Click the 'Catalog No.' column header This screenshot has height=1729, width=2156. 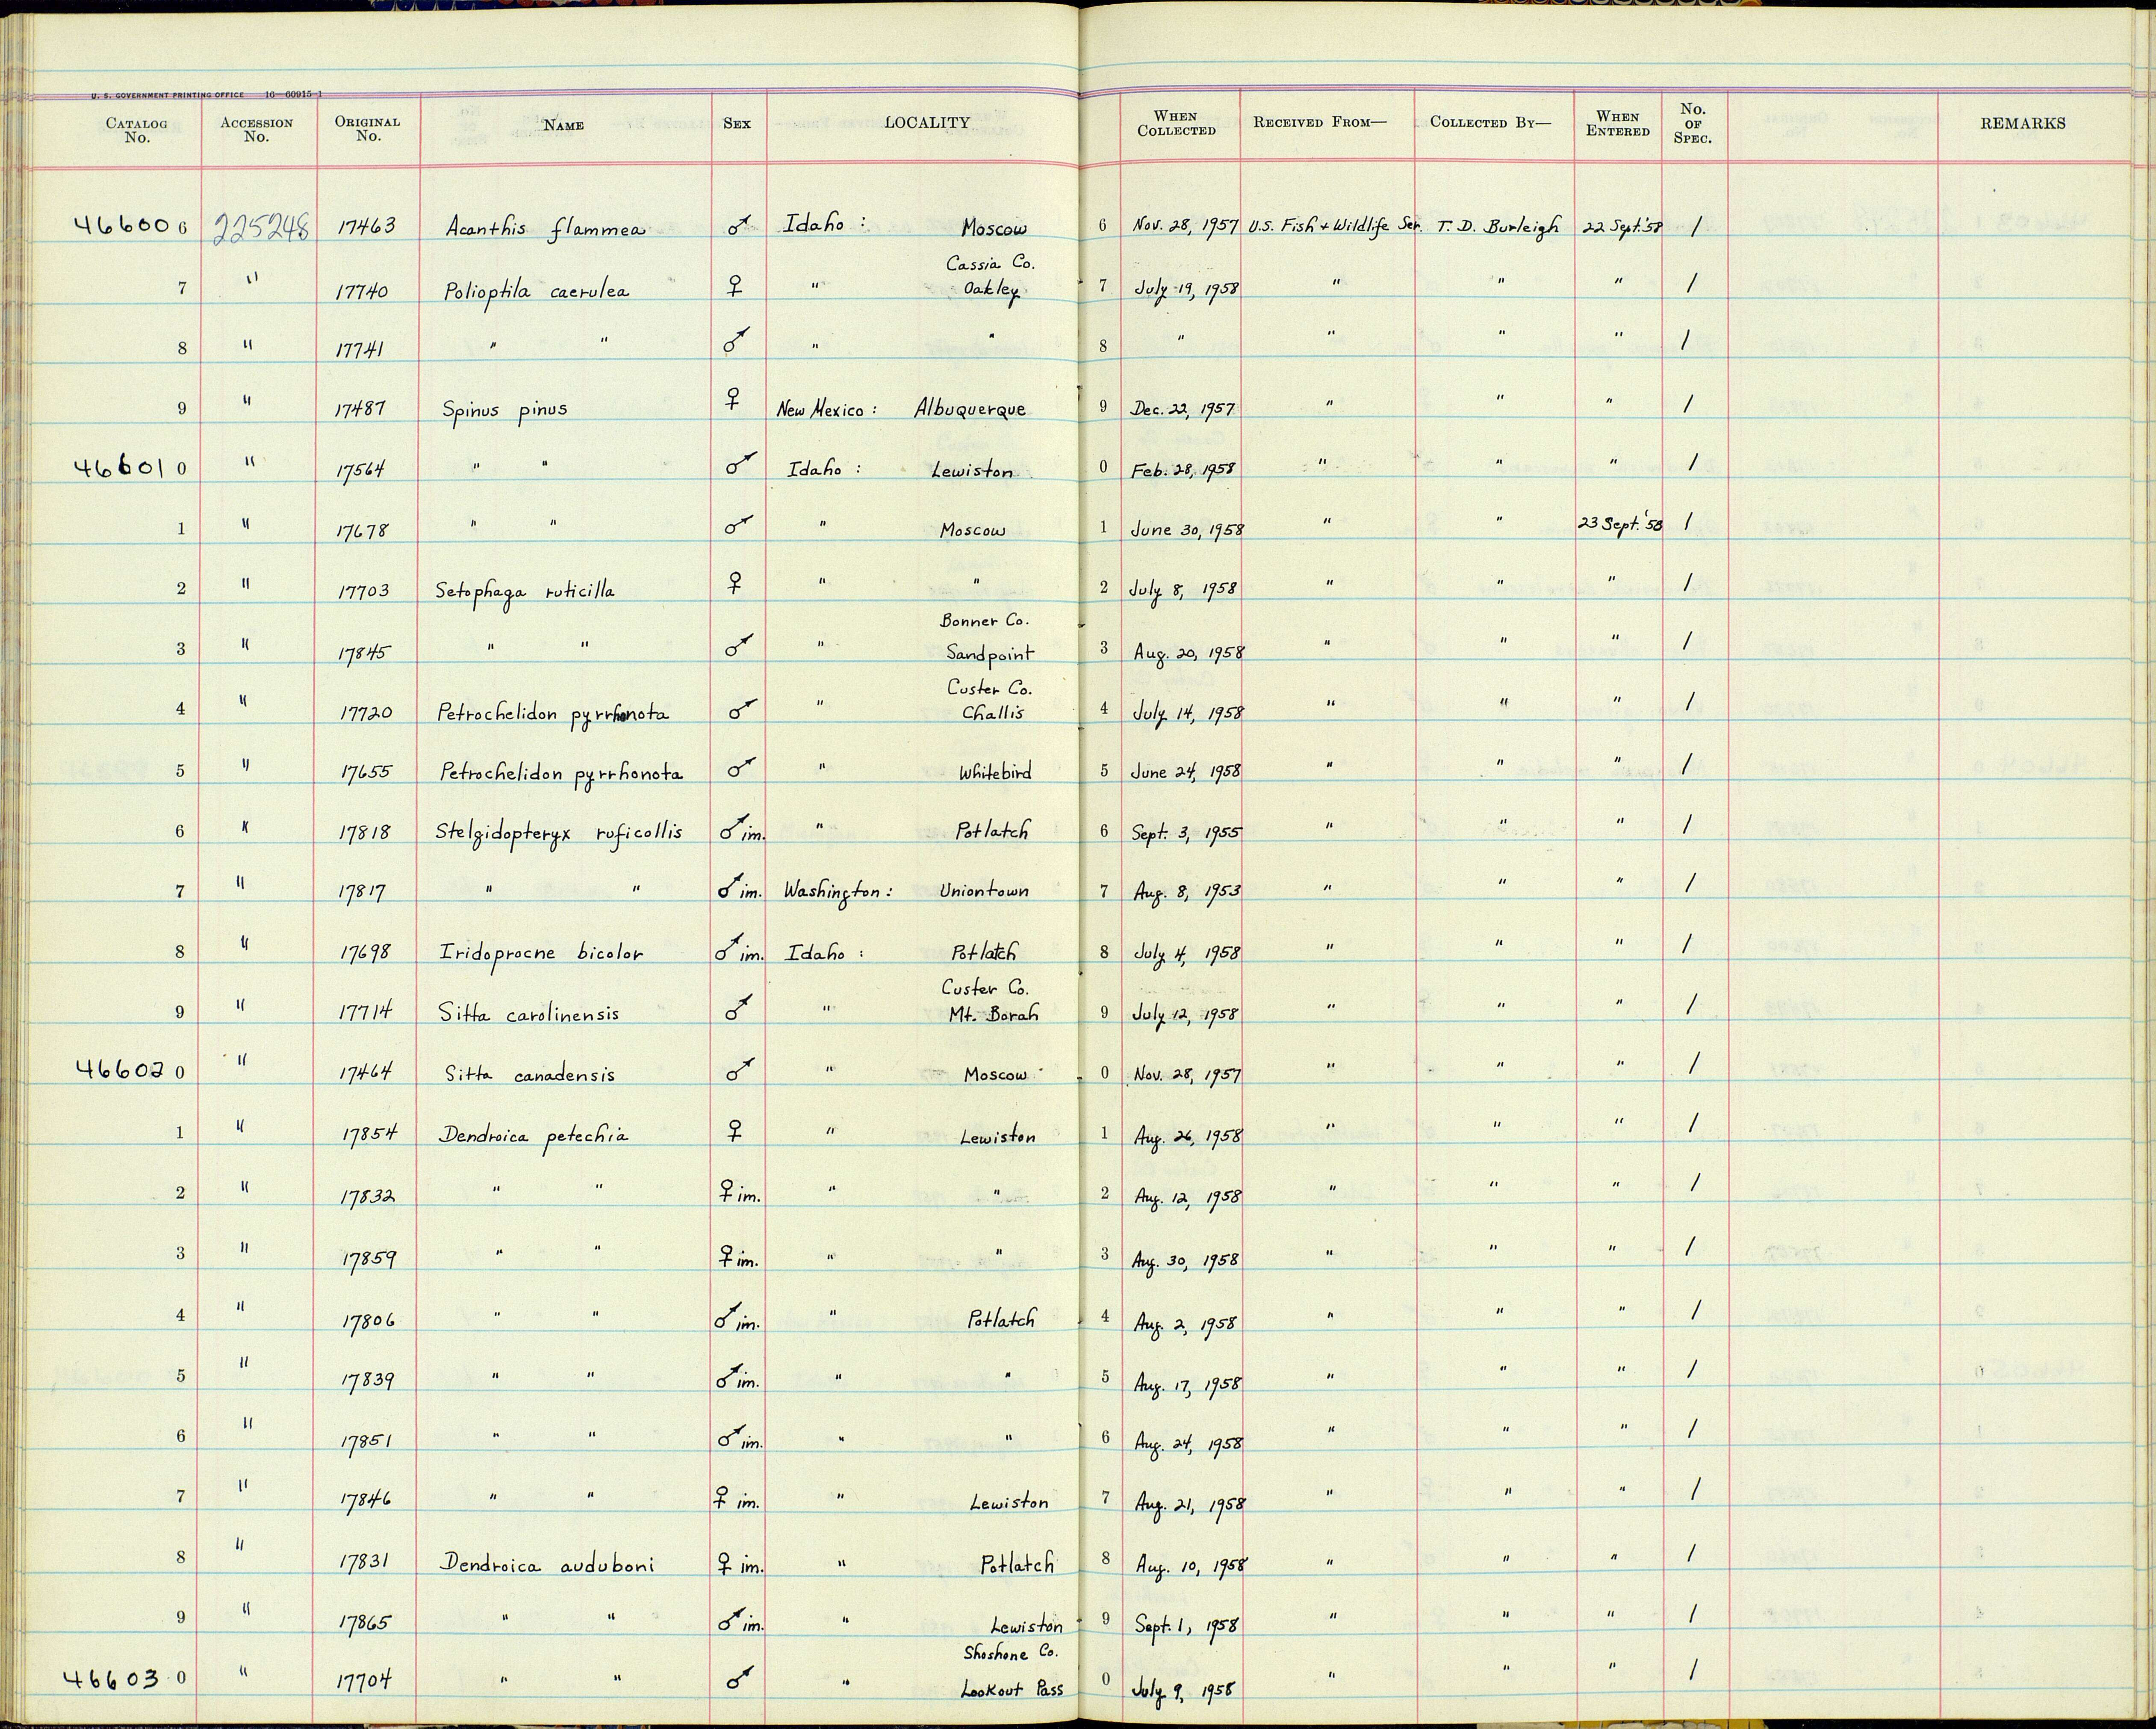click(137, 130)
